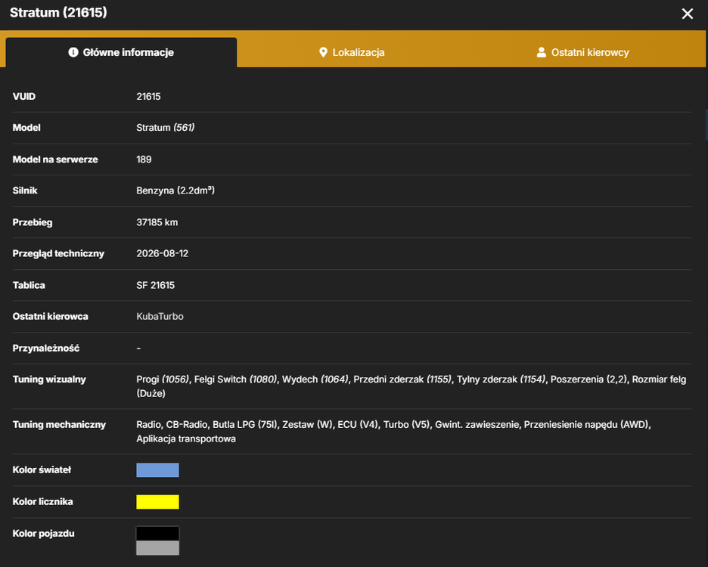Open the Główne informacje tab
708x567 pixels.
coord(121,52)
